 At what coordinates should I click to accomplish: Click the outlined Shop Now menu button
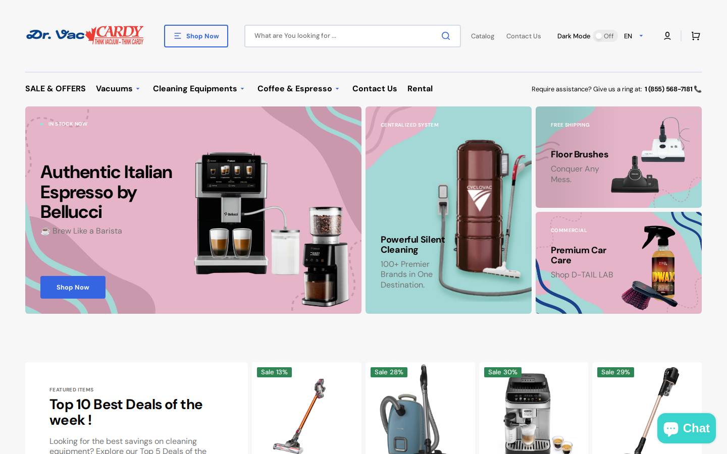pyautogui.click(x=196, y=36)
